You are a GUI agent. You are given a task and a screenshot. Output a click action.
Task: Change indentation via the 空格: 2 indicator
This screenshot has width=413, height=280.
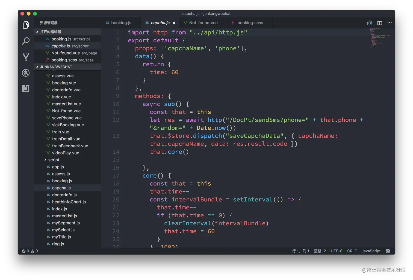320,251
